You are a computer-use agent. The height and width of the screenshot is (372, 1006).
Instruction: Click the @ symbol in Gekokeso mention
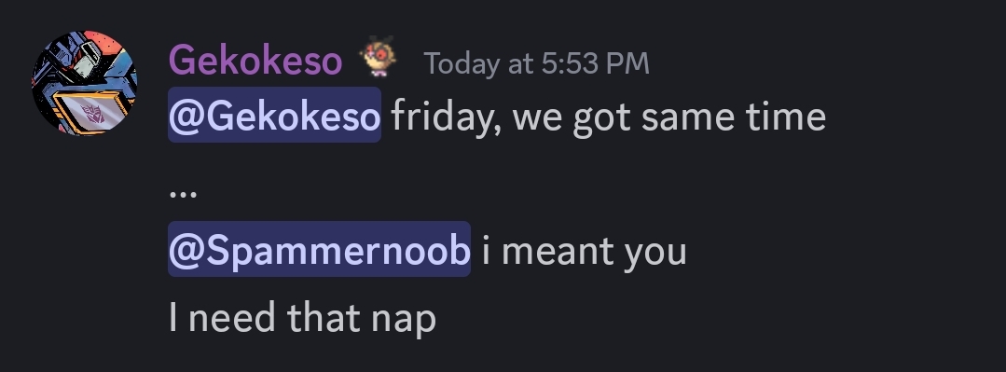tap(186, 117)
